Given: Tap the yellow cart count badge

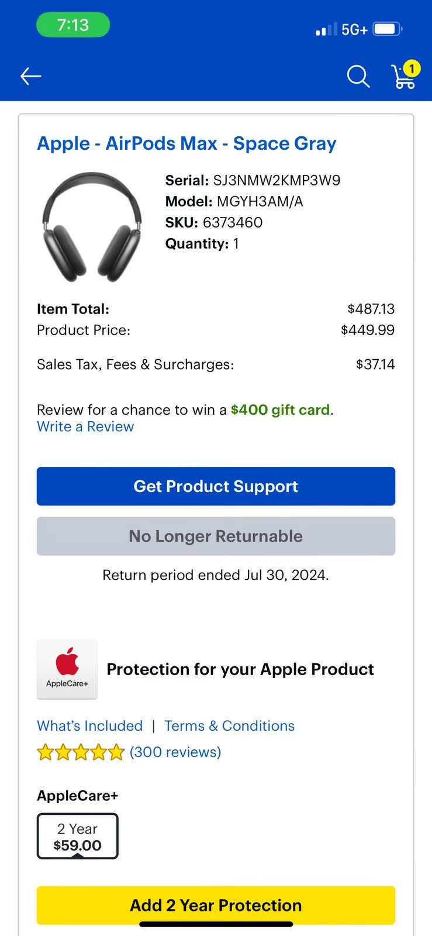Looking at the screenshot, I should click(412, 68).
